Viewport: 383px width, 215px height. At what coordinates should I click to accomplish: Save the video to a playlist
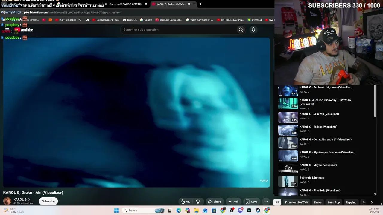[x=251, y=202]
